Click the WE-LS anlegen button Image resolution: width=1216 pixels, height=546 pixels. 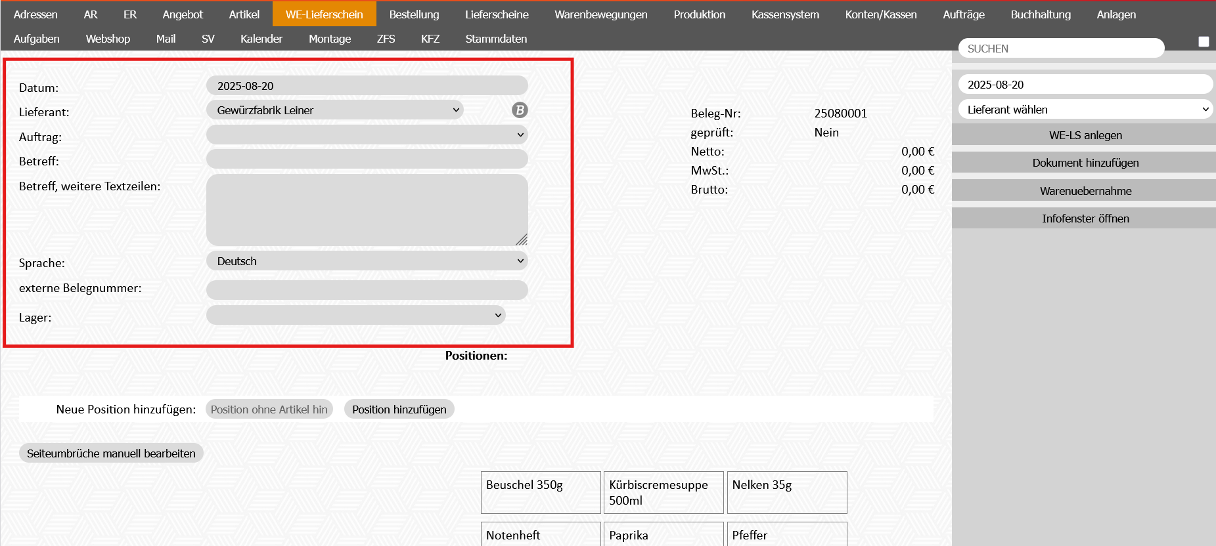pyautogui.click(x=1085, y=135)
